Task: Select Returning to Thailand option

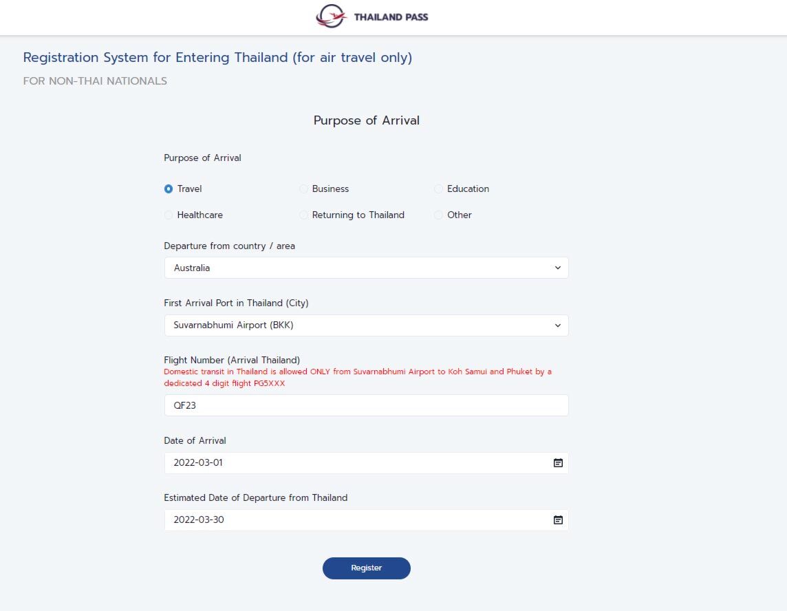Action: 303,215
